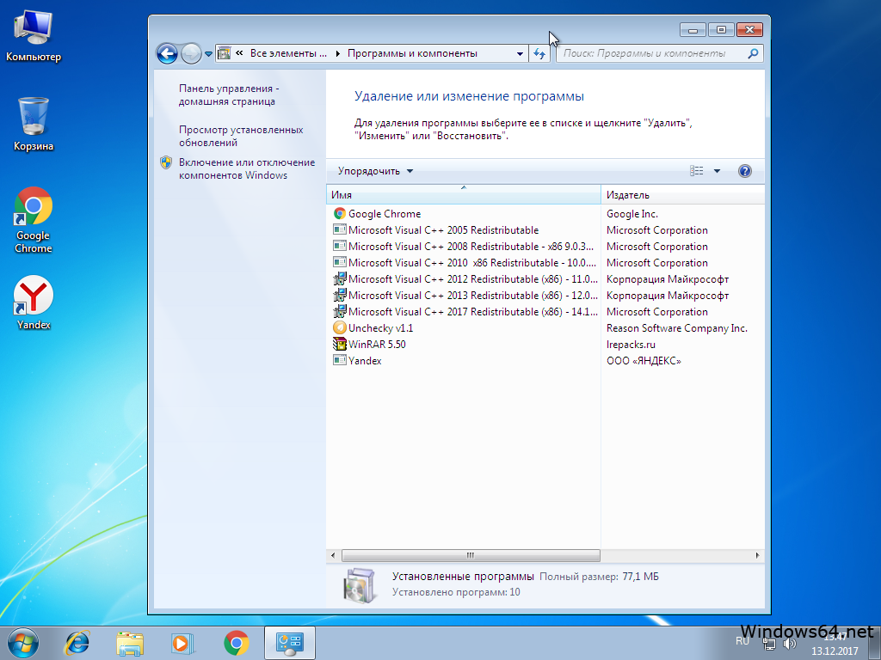Open the Упорядочить menu
This screenshot has width=881, height=660.
375,171
